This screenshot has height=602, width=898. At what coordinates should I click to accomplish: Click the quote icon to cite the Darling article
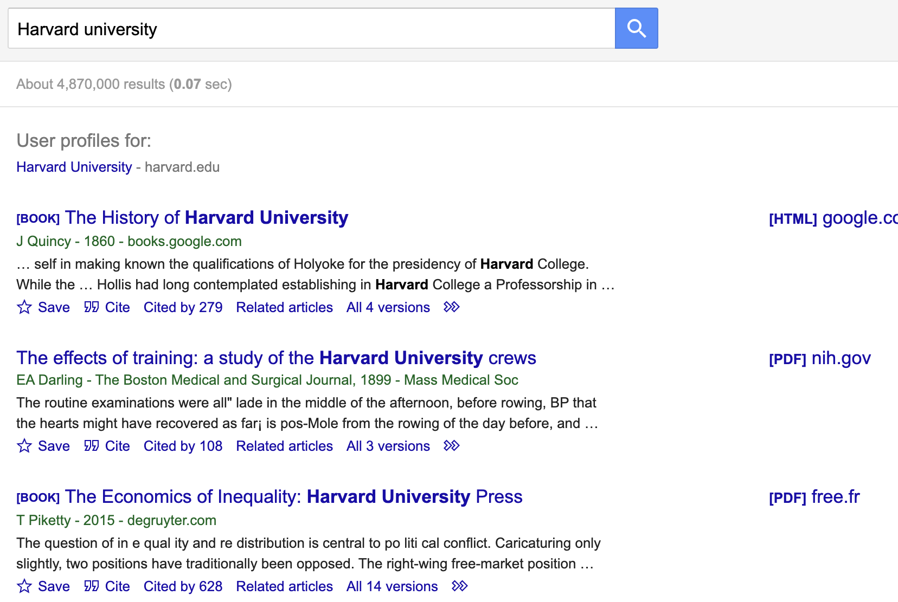tap(91, 446)
